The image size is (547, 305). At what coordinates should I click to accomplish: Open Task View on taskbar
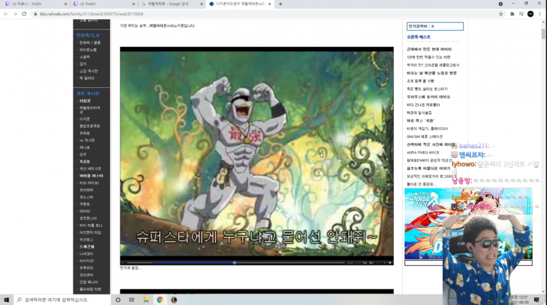tap(131, 300)
